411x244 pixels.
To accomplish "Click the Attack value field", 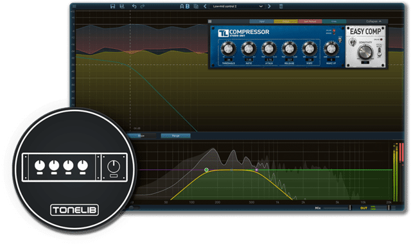I will [269, 60].
